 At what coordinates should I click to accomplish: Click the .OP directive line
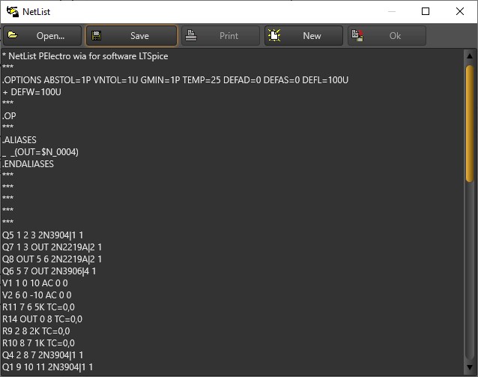(10, 116)
